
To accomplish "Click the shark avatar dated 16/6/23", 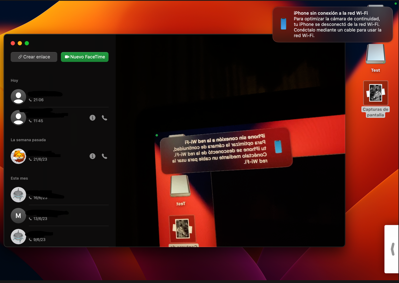I will tap(18, 195).
